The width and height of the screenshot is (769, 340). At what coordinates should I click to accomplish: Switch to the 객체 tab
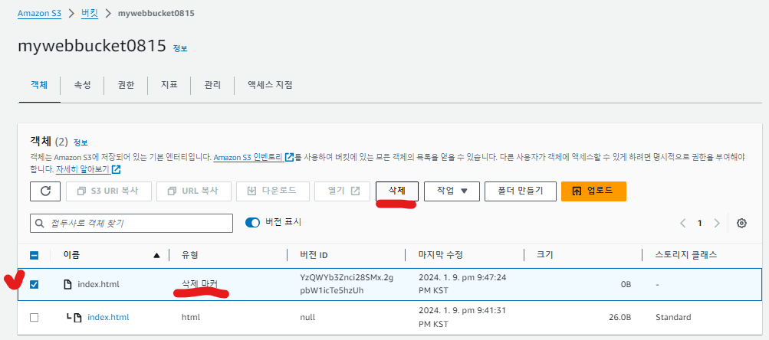point(39,85)
